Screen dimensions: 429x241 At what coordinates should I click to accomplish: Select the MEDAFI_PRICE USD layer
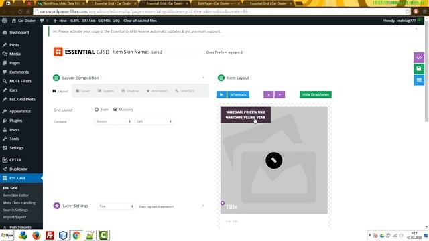[x=245, y=112]
